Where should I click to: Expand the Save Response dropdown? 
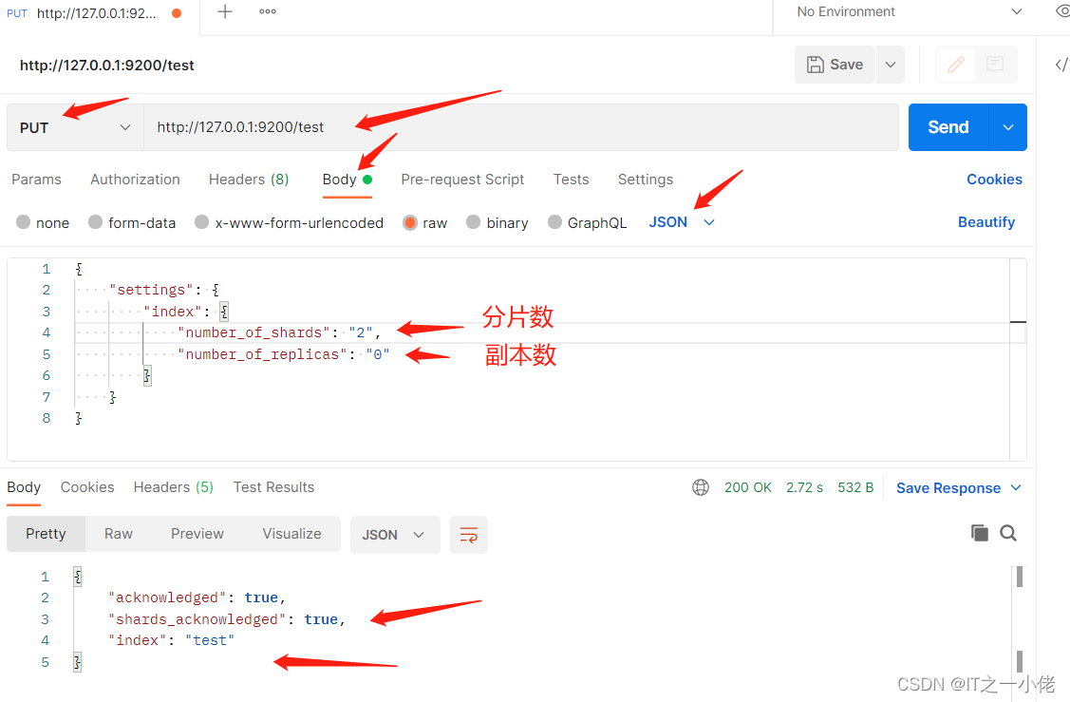pyautogui.click(x=1016, y=487)
